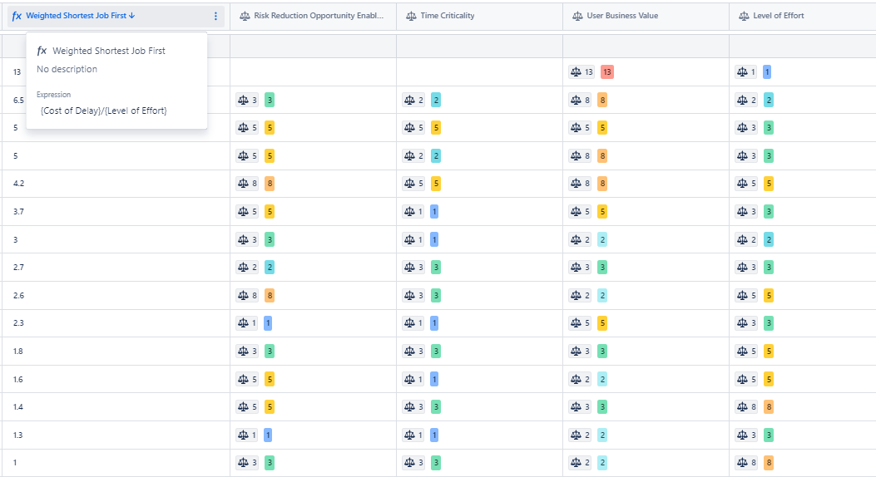Image resolution: width=876 pixels, height=477 pixels.
Task: Click the orange 8 Risk Reduction badge in the score 4.2 row
Action: [x=270, y=184]
